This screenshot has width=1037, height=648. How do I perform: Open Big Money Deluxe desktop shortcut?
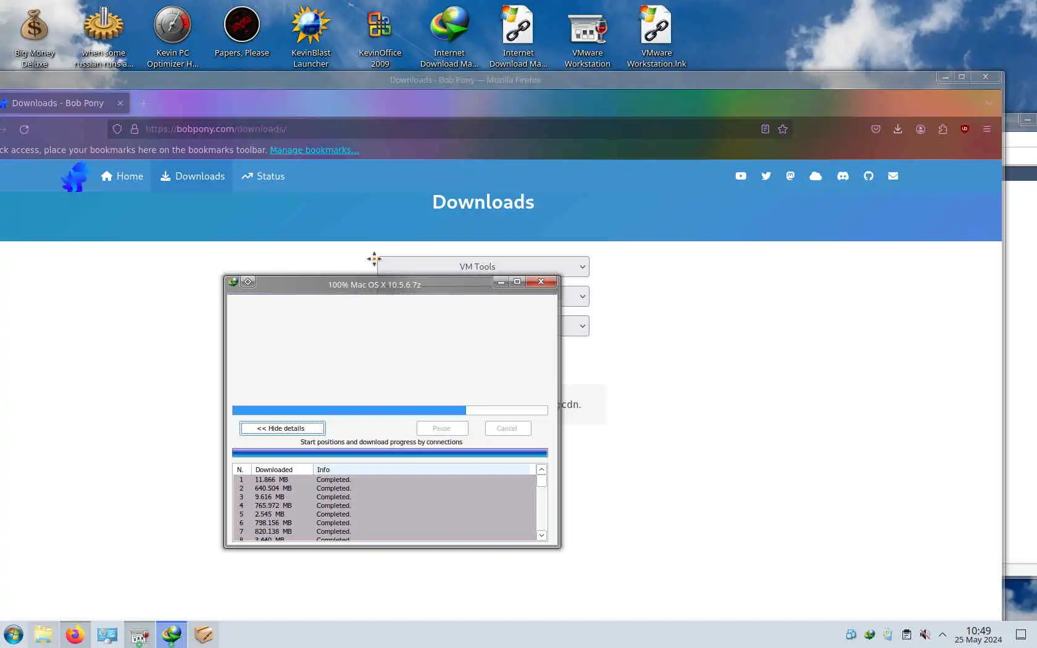pos(35,37)
